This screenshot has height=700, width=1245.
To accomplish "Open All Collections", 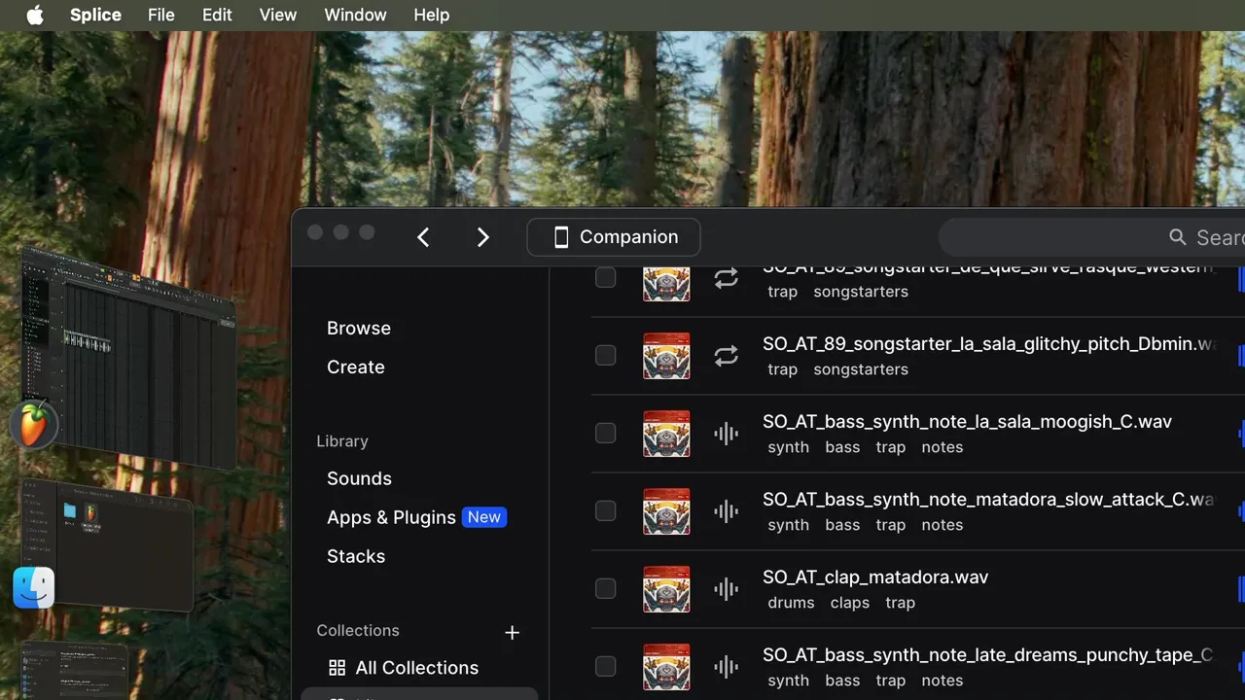I will [x=417, y=668].
